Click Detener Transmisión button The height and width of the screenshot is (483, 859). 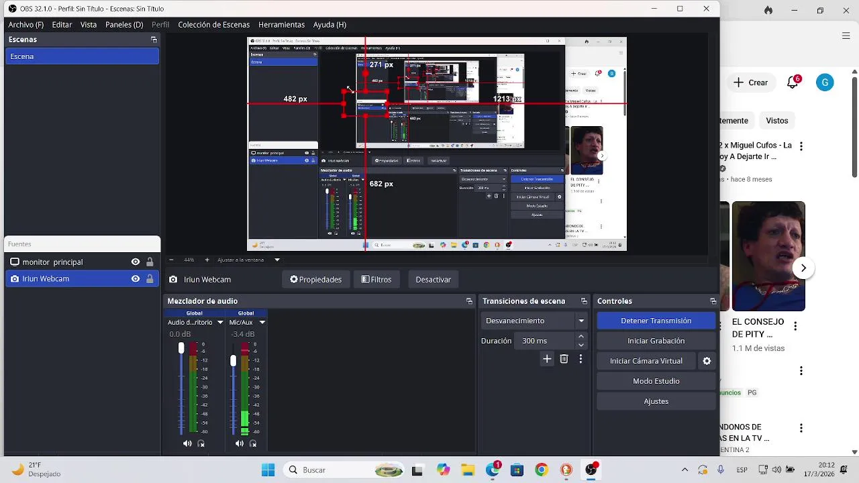click(x=656, y=321)
